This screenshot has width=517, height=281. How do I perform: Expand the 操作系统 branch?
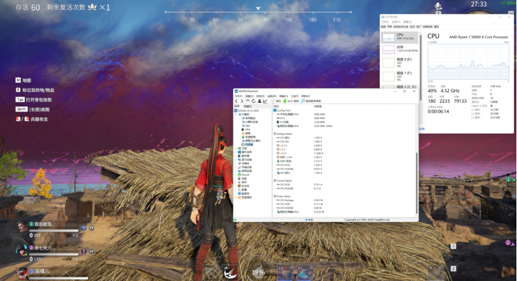click(235, 152)
